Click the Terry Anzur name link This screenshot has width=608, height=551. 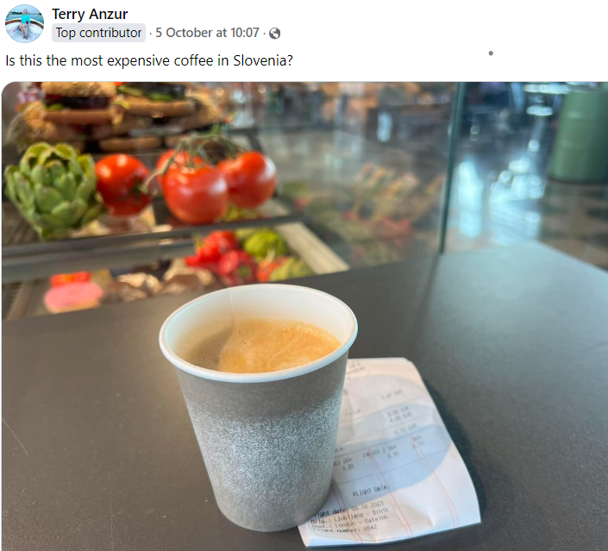tap(90, 14)
